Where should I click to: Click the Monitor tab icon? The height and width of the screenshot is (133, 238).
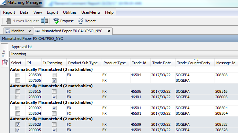pyautogui.click(x=8, y=31)
